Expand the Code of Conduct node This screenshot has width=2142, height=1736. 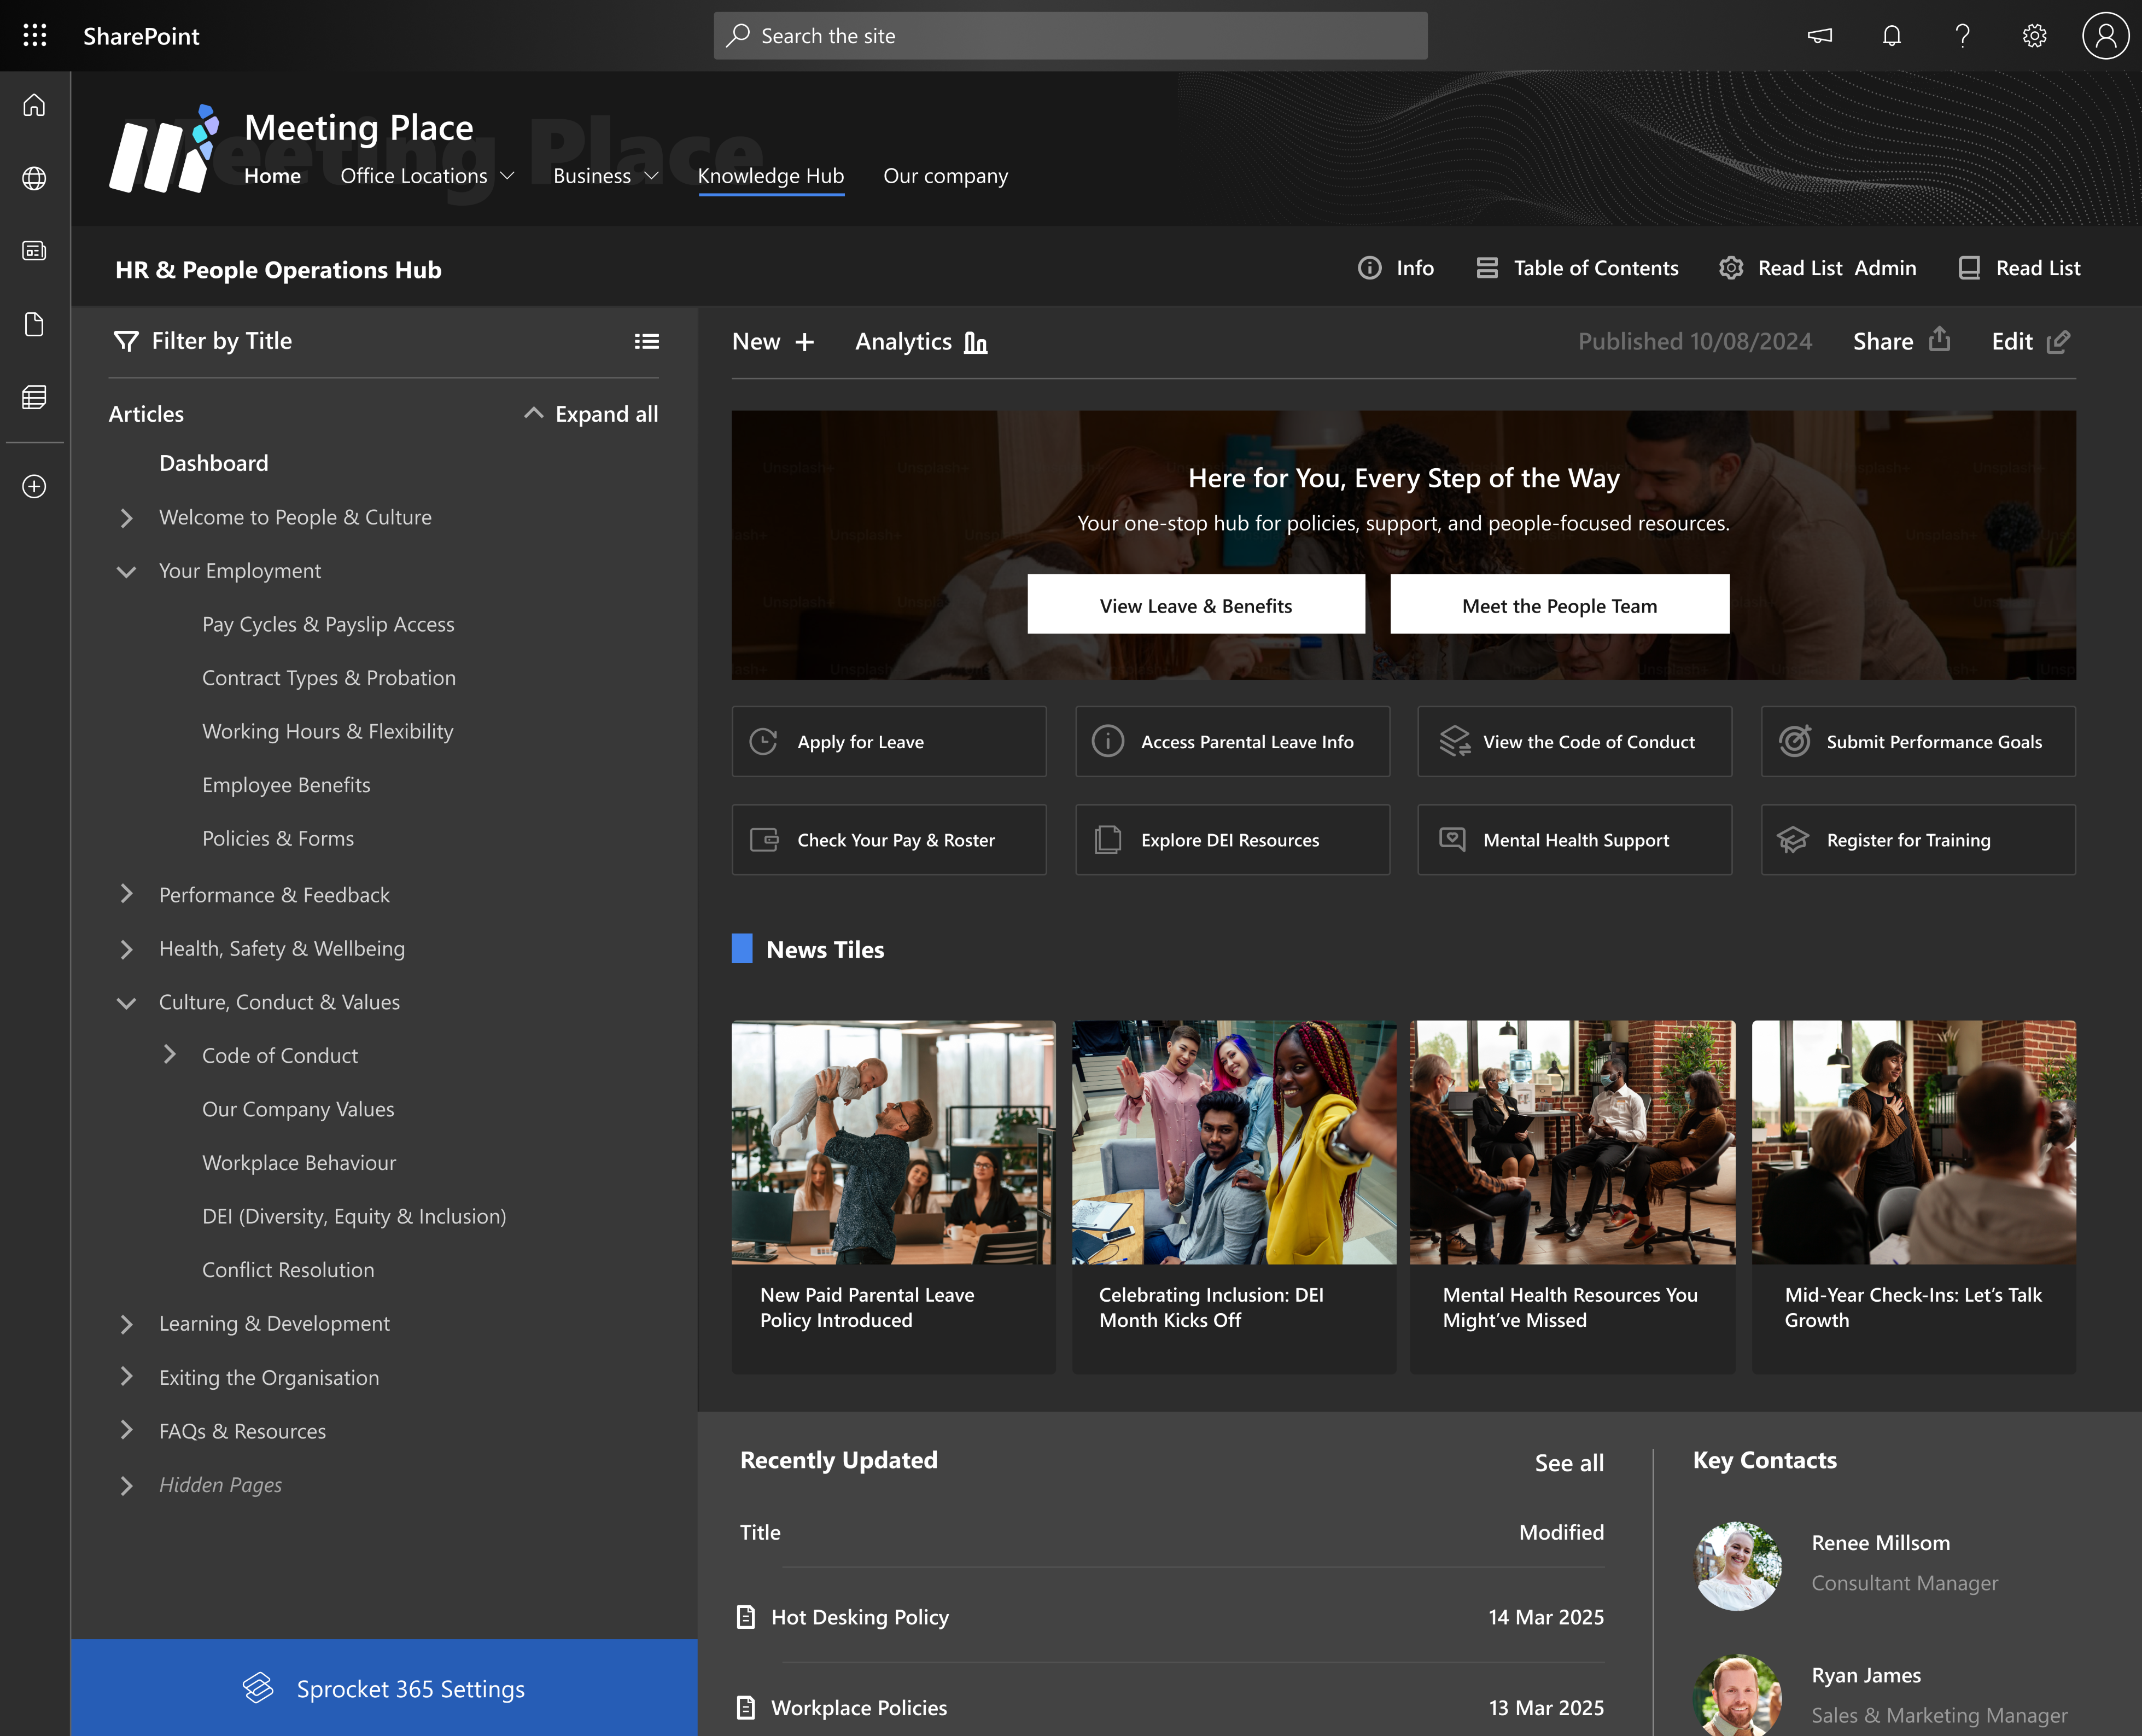(x=170, y=1055)
